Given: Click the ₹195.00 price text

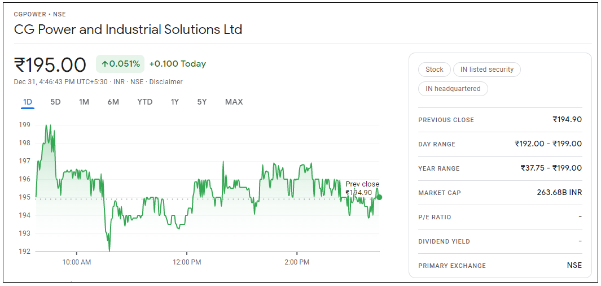Looking at the screenshot, I should pos(50,64).
